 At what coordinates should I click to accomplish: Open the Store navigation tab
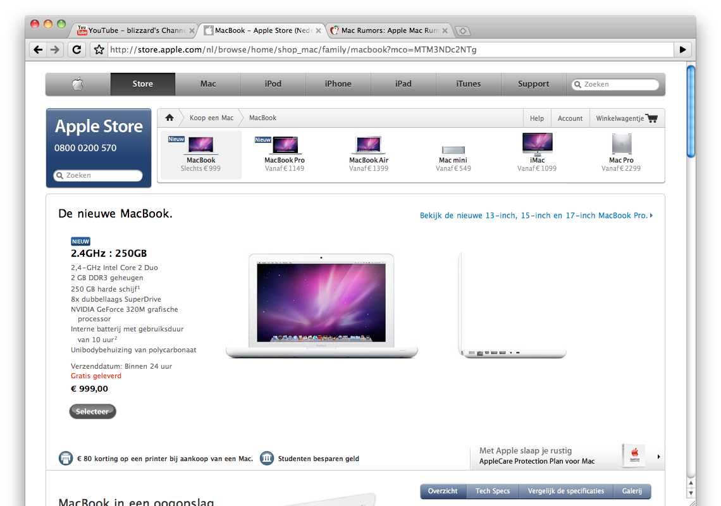[142, 84]
